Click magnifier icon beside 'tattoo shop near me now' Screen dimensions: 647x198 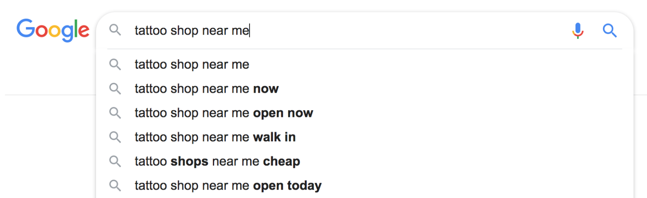click(x=115, y=89)
